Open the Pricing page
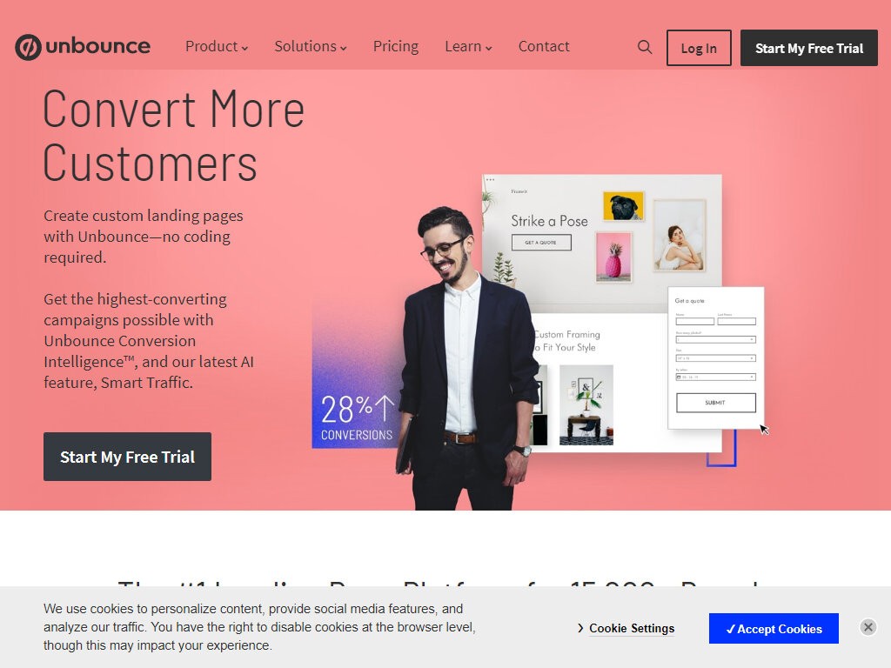 click(396, 47)
